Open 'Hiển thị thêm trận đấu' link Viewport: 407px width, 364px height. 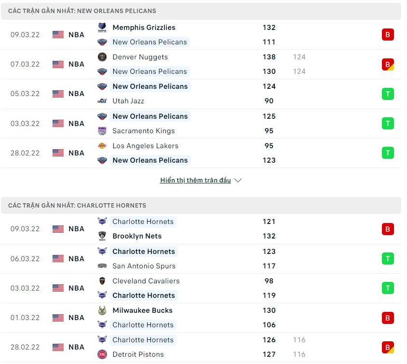tap(195, 181)
